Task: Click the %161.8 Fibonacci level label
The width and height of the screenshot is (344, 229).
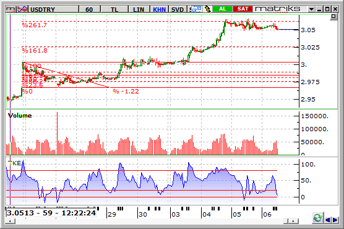Action: pyautogui.click(x=35, y=51)
